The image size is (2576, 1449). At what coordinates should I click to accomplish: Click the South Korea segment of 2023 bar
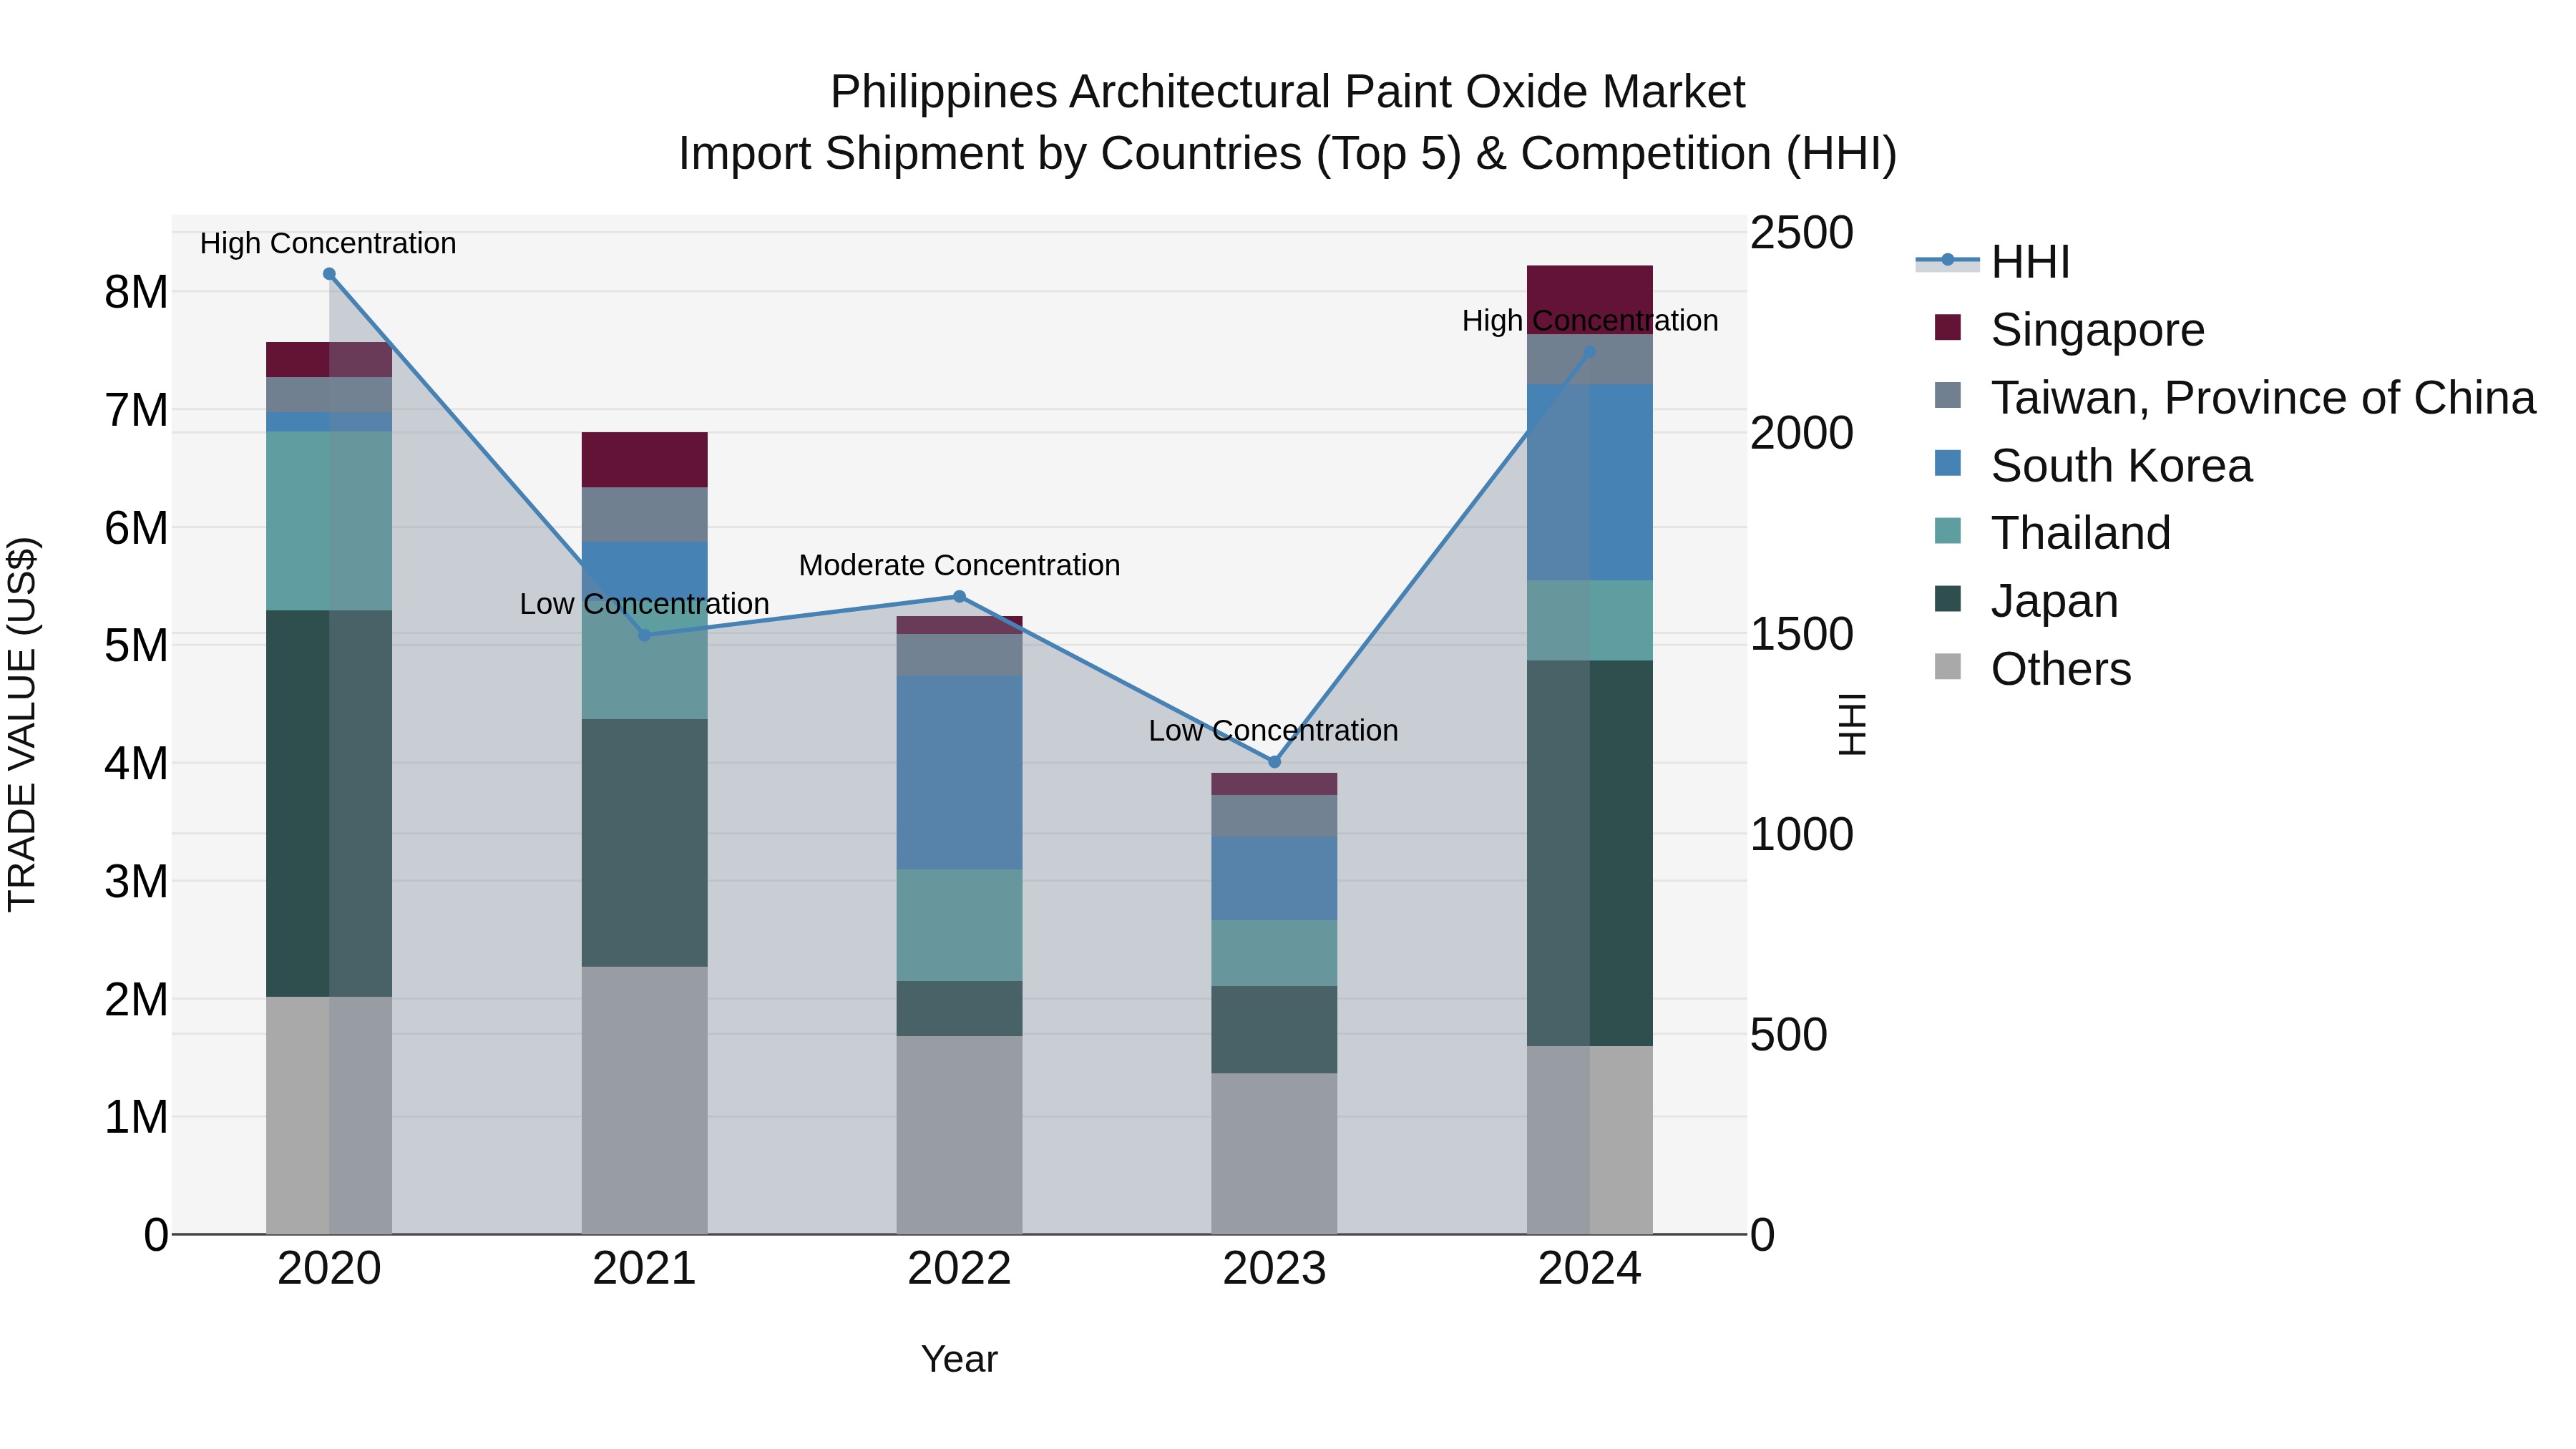tap(1274, 878)
